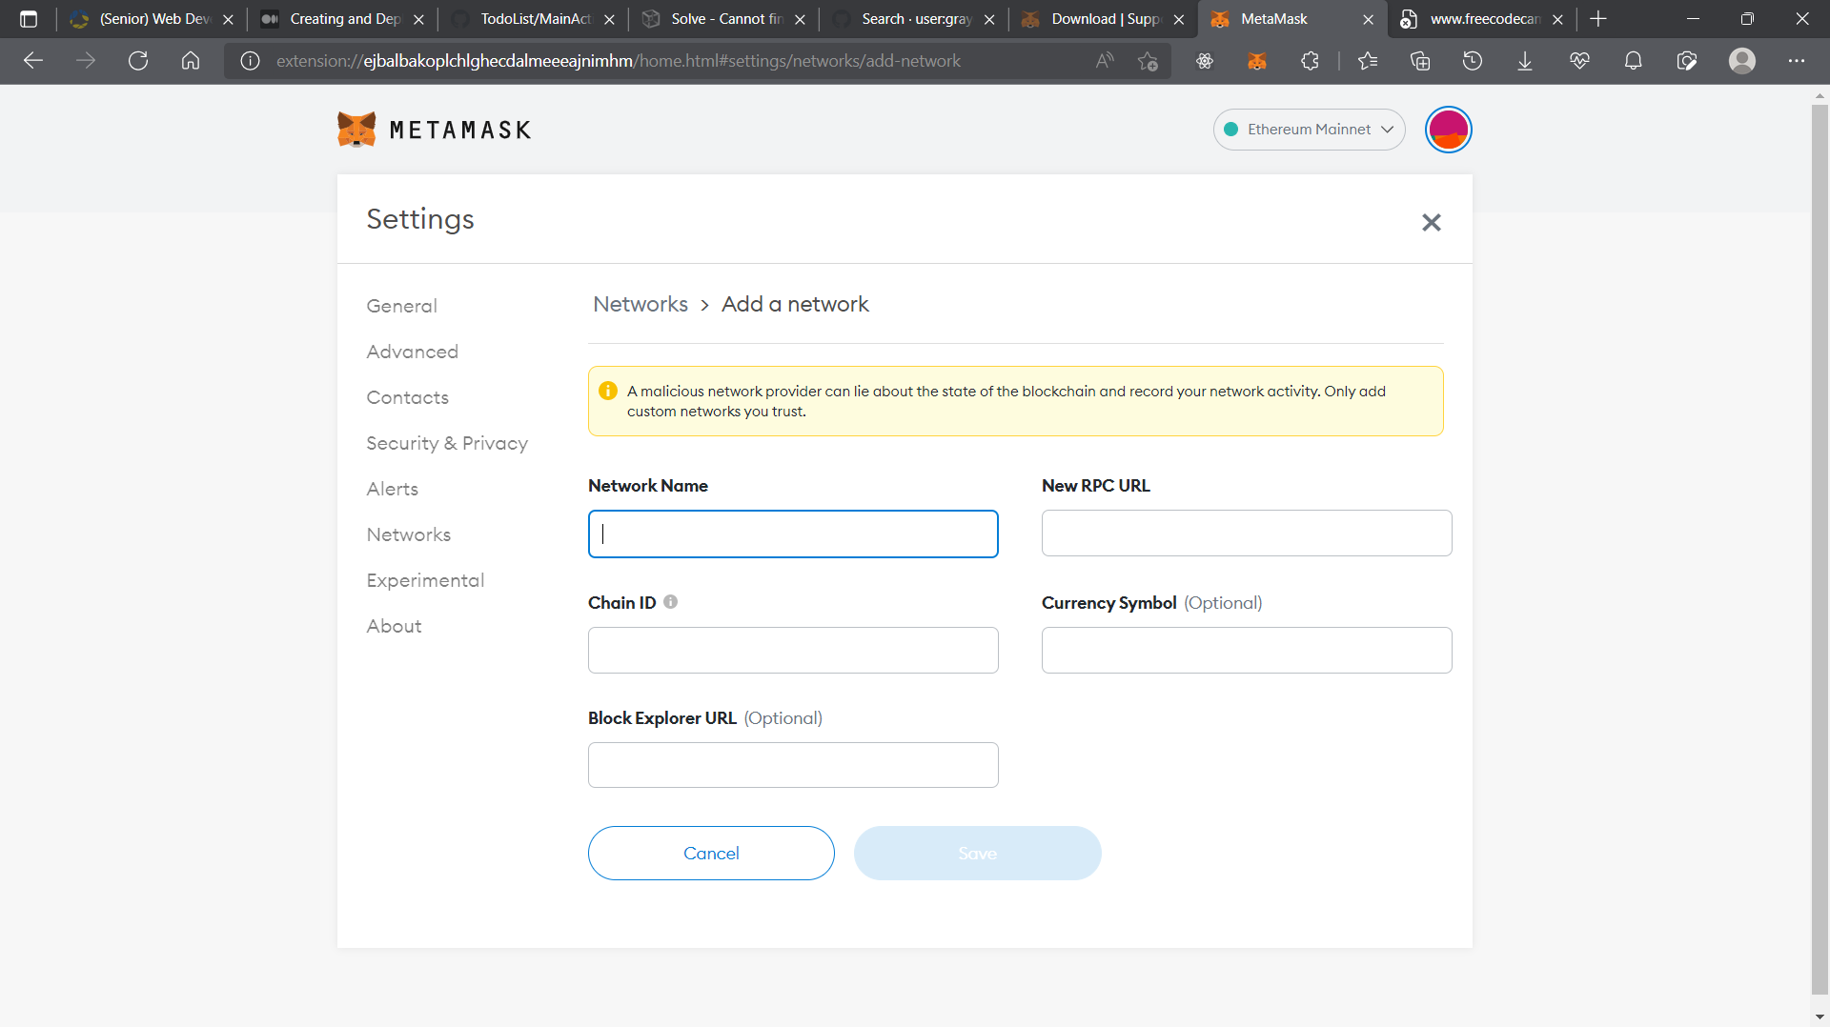1830x1027 pixels.
Task: Close the Settings panel with X
Action: pyautogui.click(x=1431, y=222)
